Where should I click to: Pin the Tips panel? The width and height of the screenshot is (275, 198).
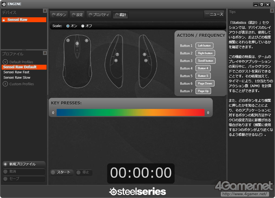[x=272, y=11]
